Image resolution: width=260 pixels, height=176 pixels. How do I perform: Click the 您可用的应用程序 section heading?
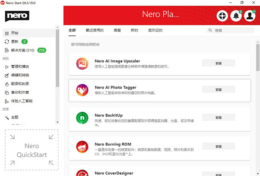tap(85, 45)
